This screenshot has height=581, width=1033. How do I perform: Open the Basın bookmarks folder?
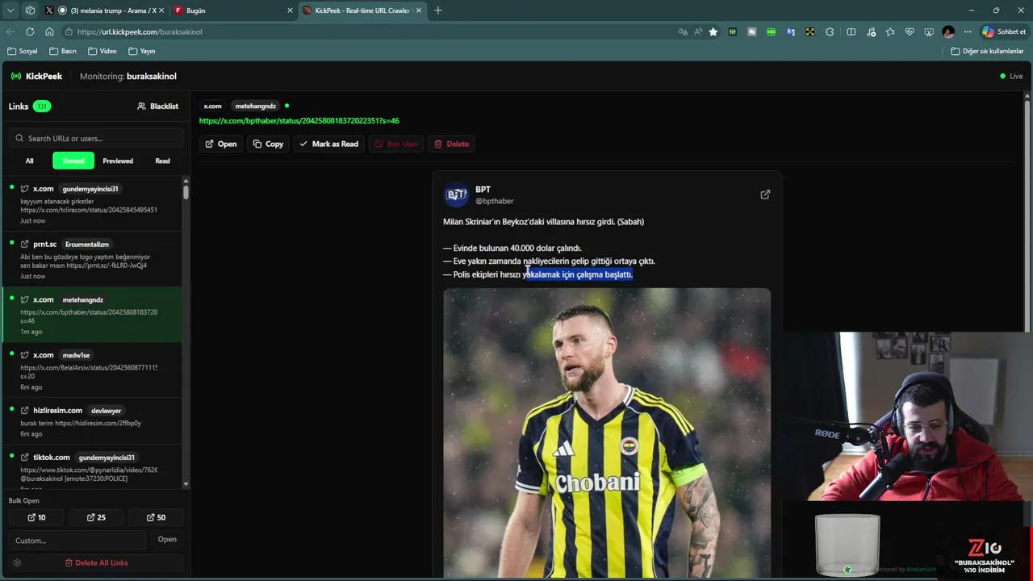63,51
